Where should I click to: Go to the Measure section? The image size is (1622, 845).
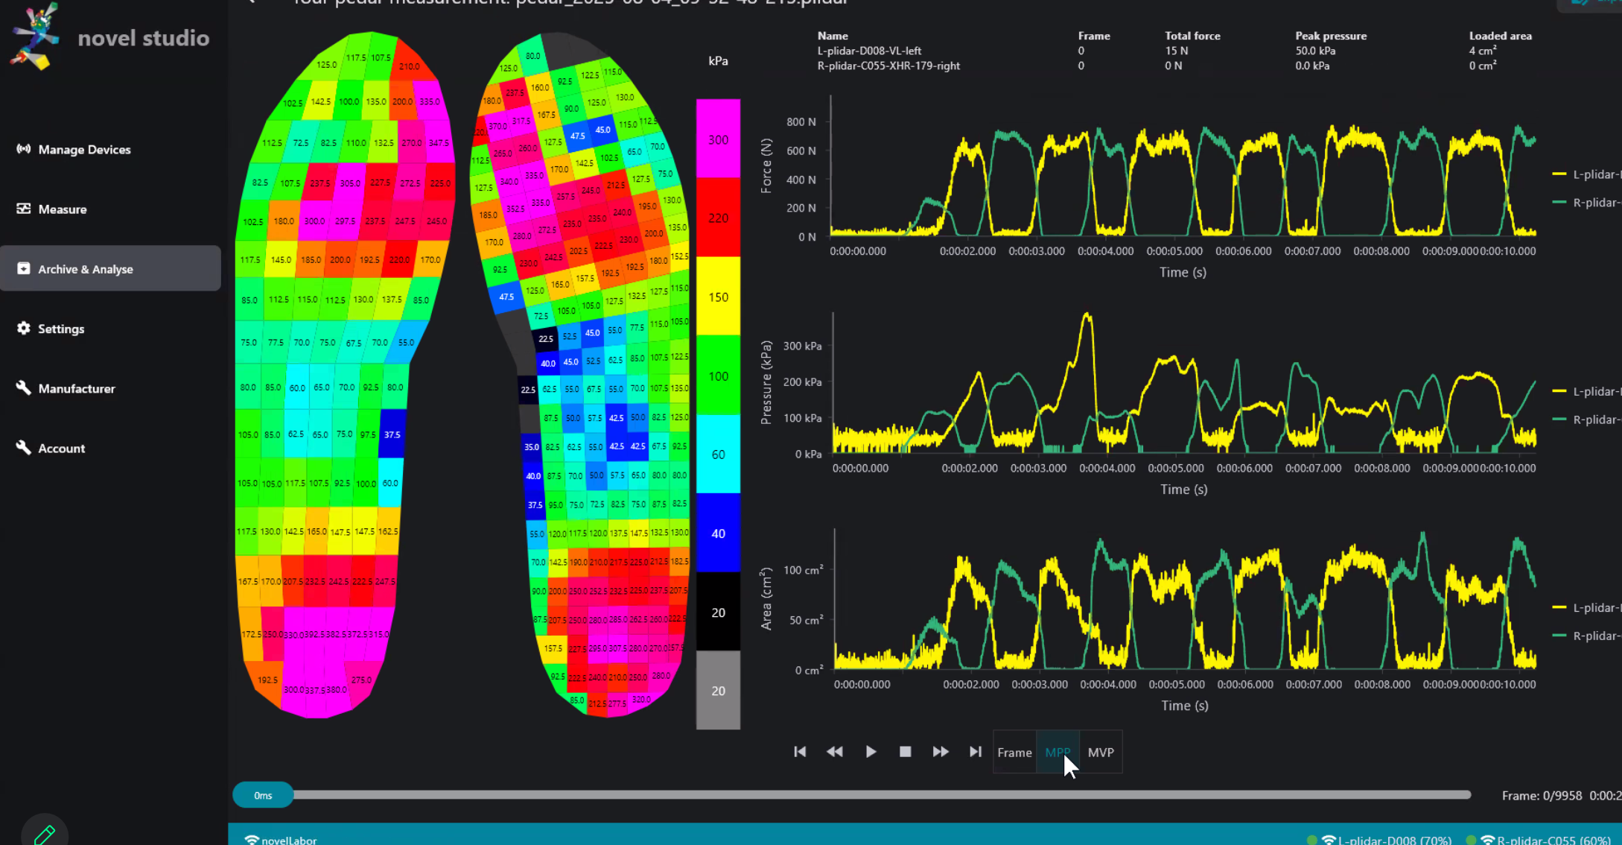coord(63,209)
